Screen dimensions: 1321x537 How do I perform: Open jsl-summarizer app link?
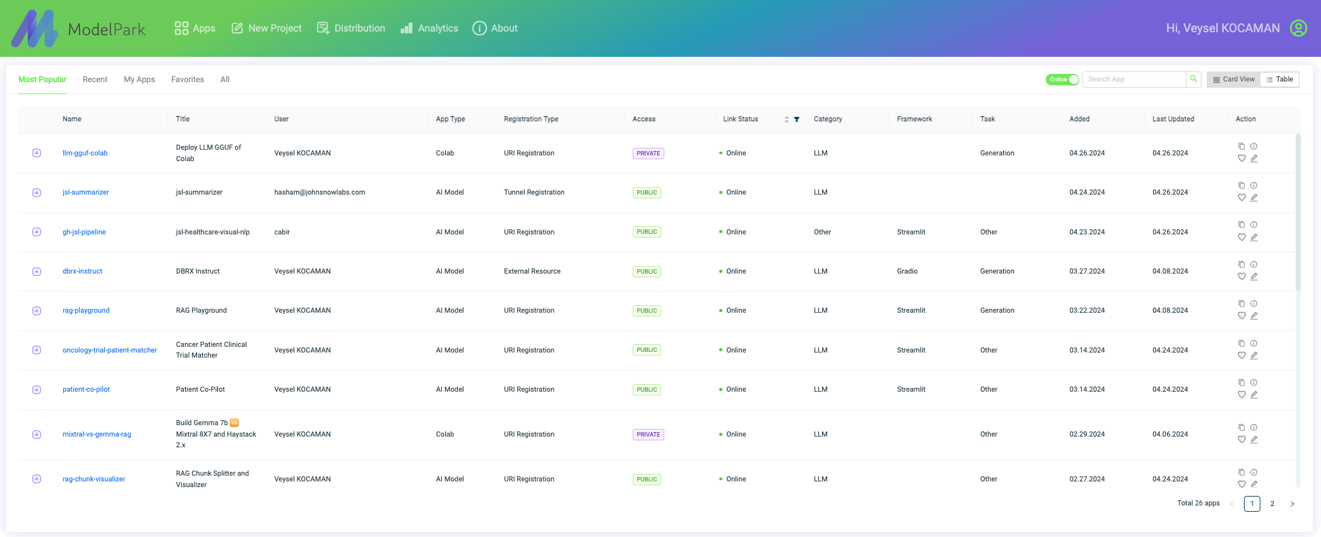pyautogui.click(x=86, y=193)
